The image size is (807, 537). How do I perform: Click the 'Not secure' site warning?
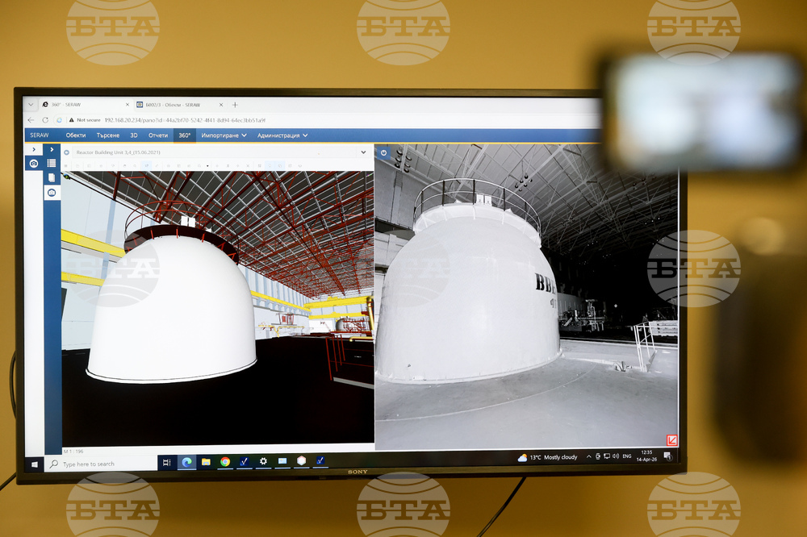click(85, 120)
